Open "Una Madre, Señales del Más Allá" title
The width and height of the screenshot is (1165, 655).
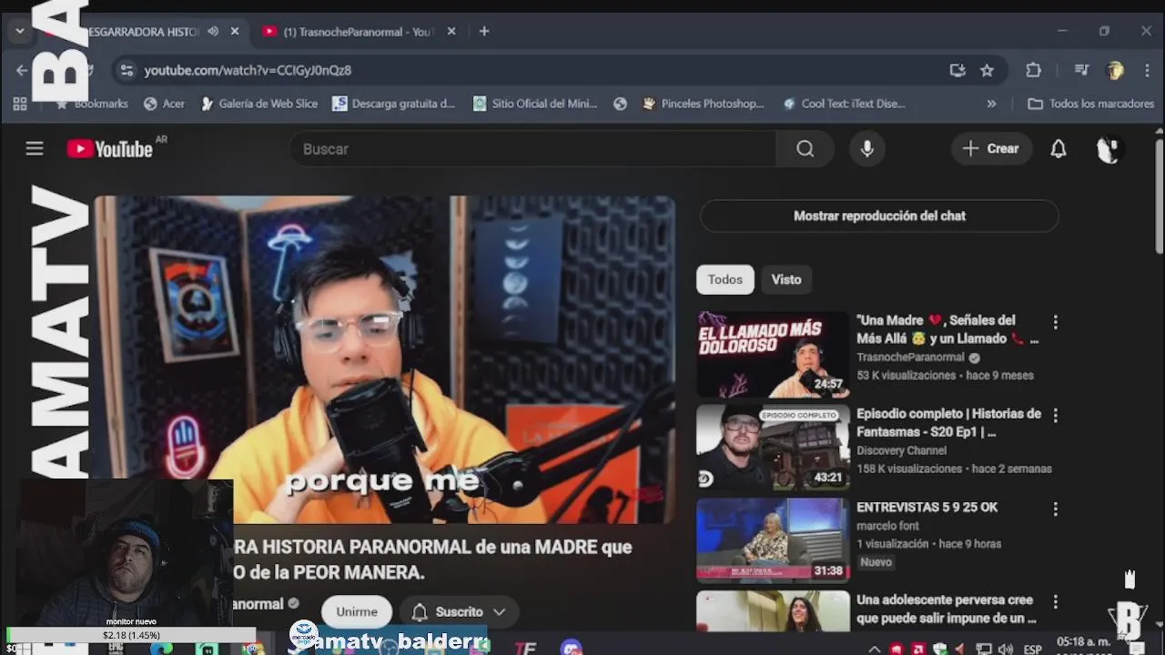[947, 329]
